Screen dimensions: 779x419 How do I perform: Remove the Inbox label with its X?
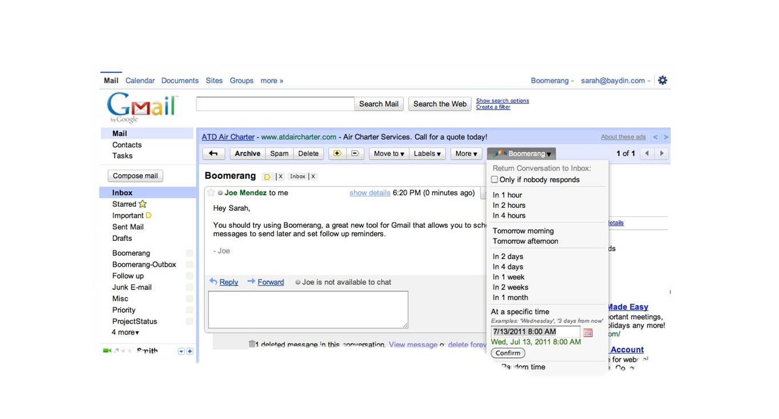coord(313,176)
